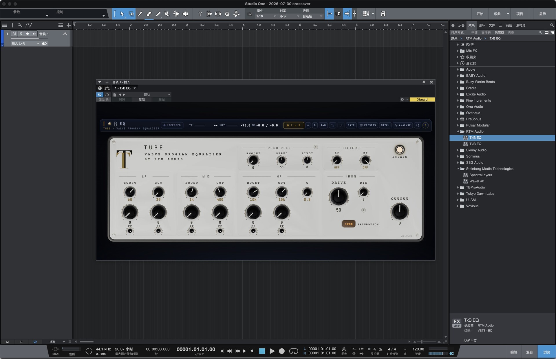Image resolution: width=556 pixels, height=359 pixels.
Task: Open the 默认 preset dropdown
Action: (x=149, y=95)
